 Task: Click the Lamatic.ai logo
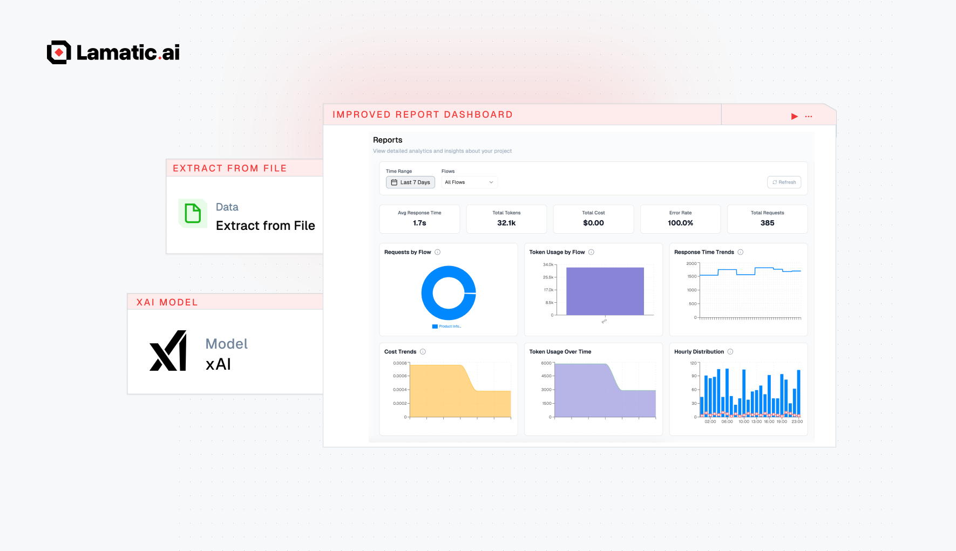113,52
